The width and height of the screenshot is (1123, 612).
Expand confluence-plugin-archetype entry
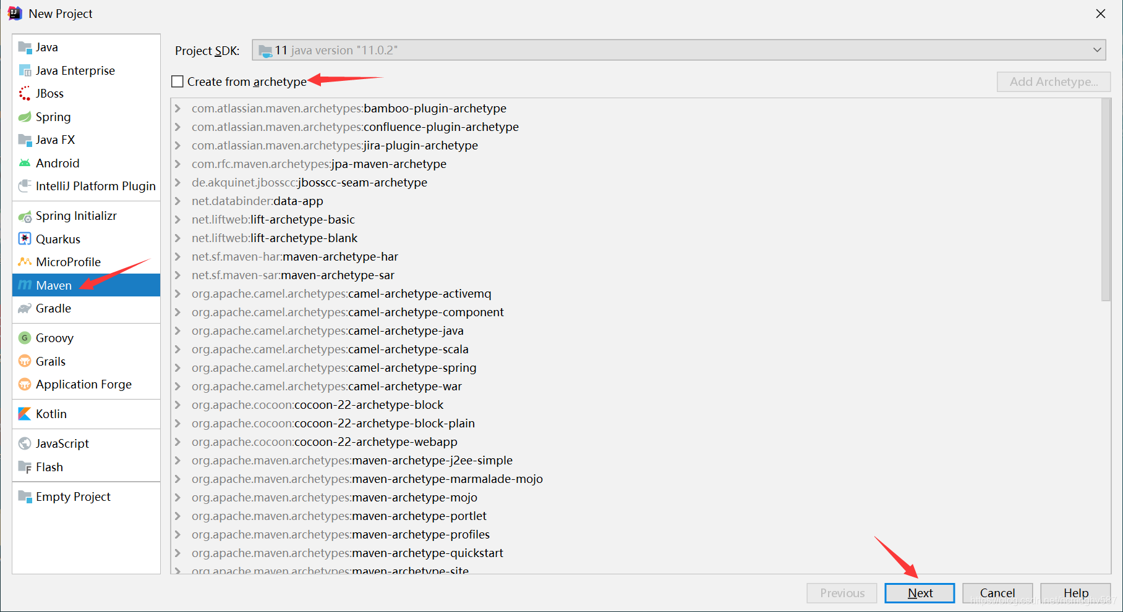coord(178,127)
